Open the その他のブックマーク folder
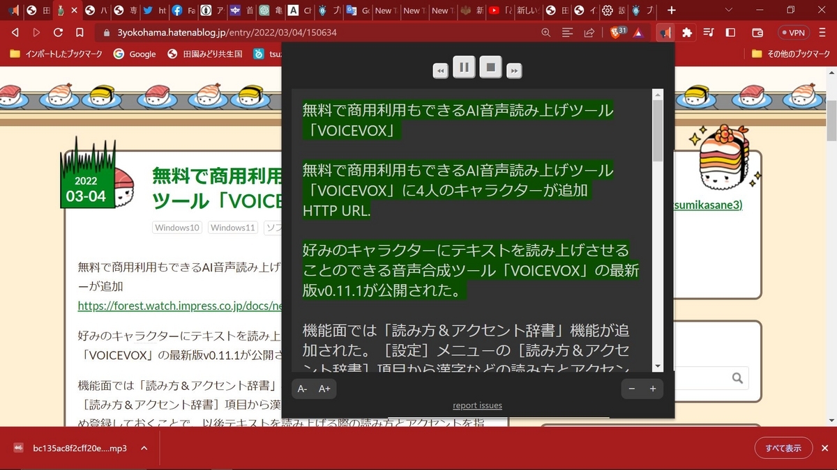The width and height of the screenshot is (837, 470). click(x=791, y=54)
